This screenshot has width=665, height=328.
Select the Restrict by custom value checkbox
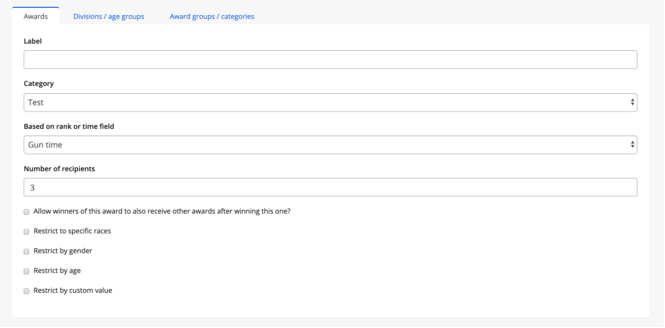click(26, 291)
